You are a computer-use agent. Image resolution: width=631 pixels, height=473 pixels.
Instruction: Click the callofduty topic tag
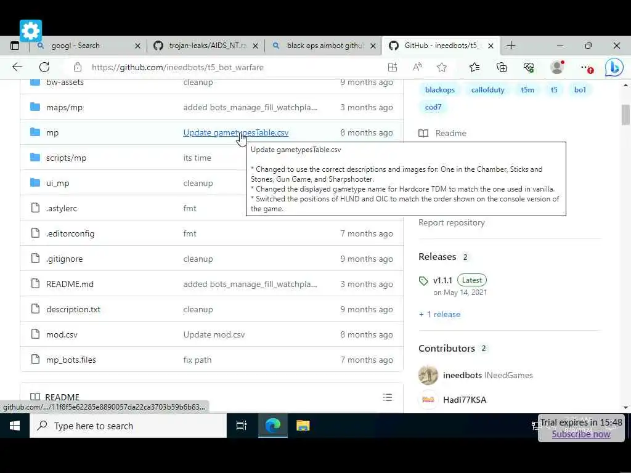coord(488,90)
